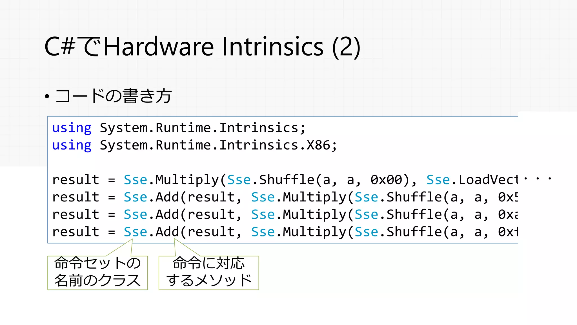This screenshot has width=577, height=325.
Task: Click the code line starting 'result = Sse.Multiply(Sse.Shuffle'
Action: click(285, 180)
